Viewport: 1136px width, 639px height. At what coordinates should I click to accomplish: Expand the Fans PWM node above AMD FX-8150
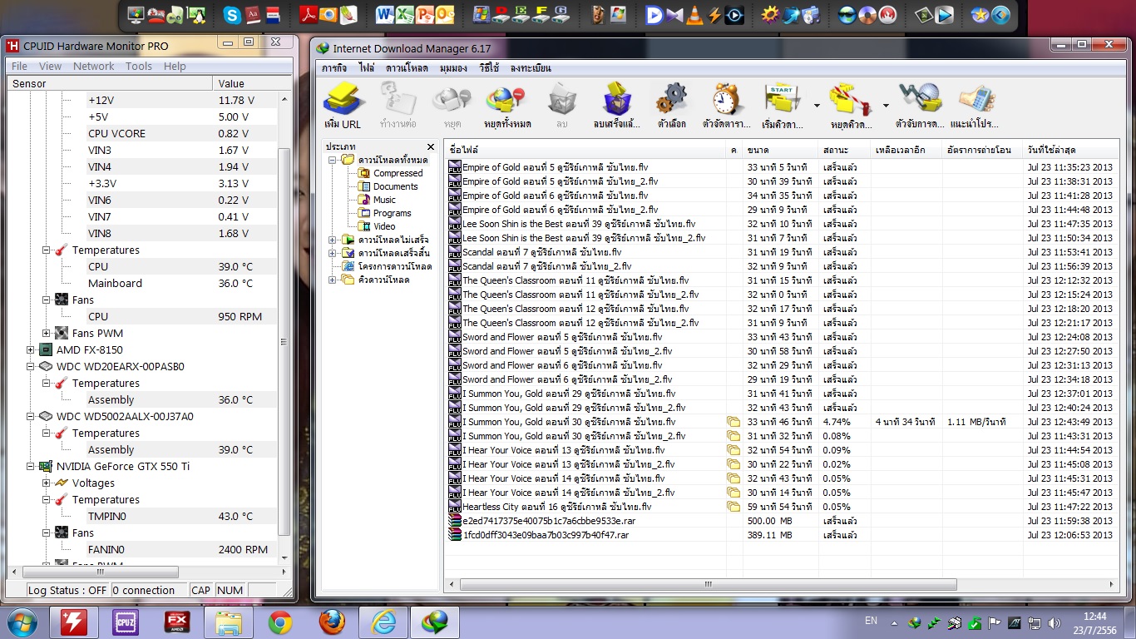pyautogui.click(x=47, y=333)
